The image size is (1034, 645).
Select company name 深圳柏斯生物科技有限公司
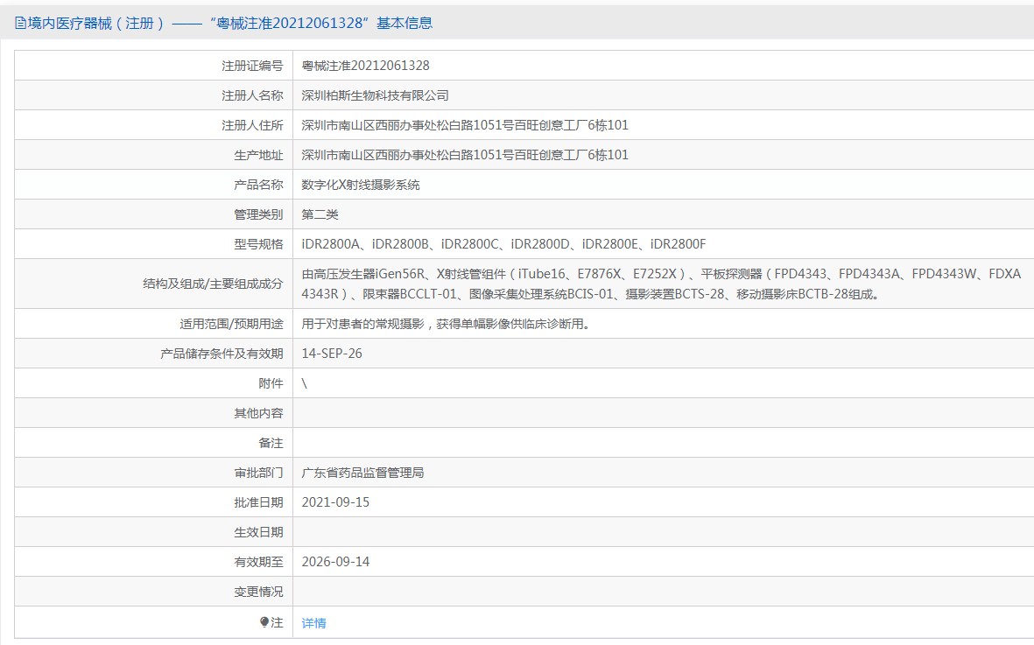(x=376, y=95)
